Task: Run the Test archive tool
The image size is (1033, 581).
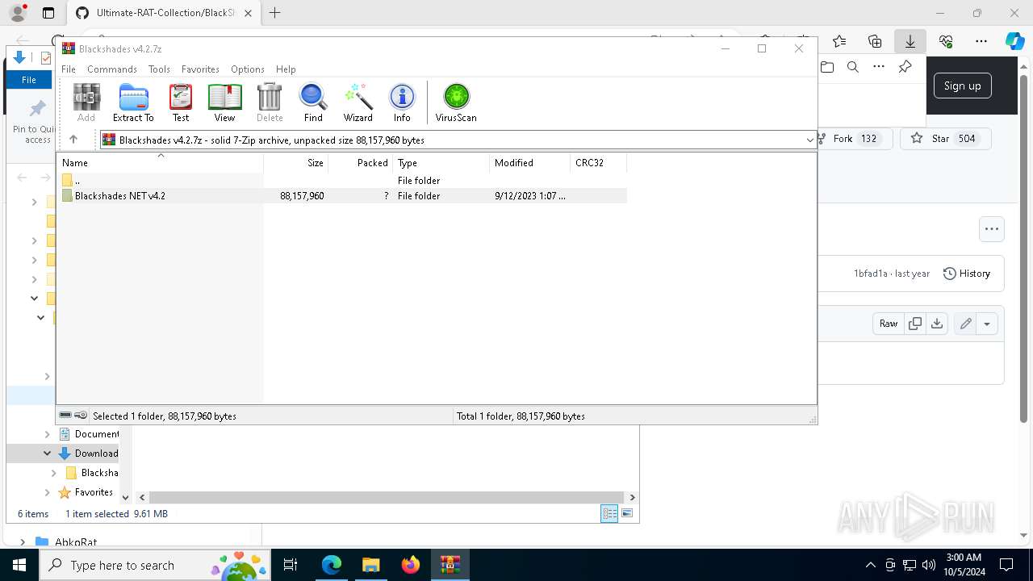Action: [x=181, y=102]
